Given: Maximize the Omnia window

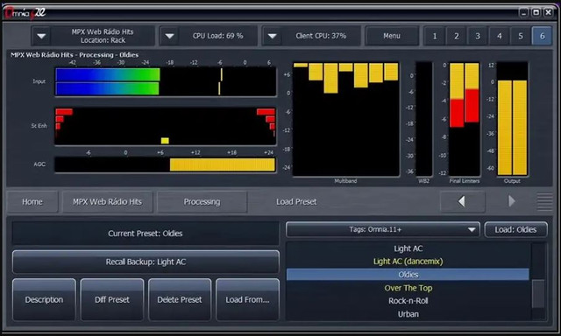Looking at the screenshot, I should coord(536,13).
